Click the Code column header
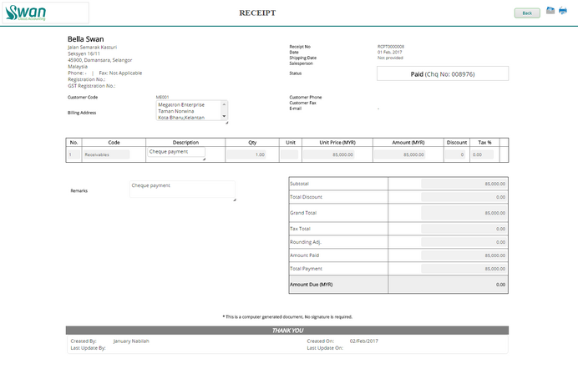578x384 pixels. (x=114, y=142)
